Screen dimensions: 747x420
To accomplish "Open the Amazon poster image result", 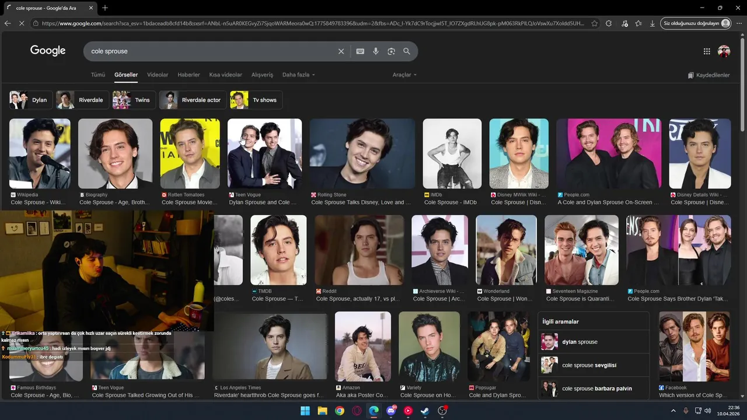I will 363,346.
